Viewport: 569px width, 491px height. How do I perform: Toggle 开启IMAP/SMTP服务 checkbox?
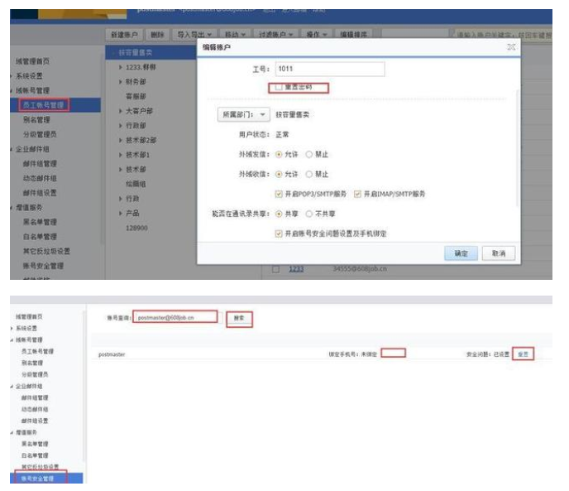pos(358,194)
